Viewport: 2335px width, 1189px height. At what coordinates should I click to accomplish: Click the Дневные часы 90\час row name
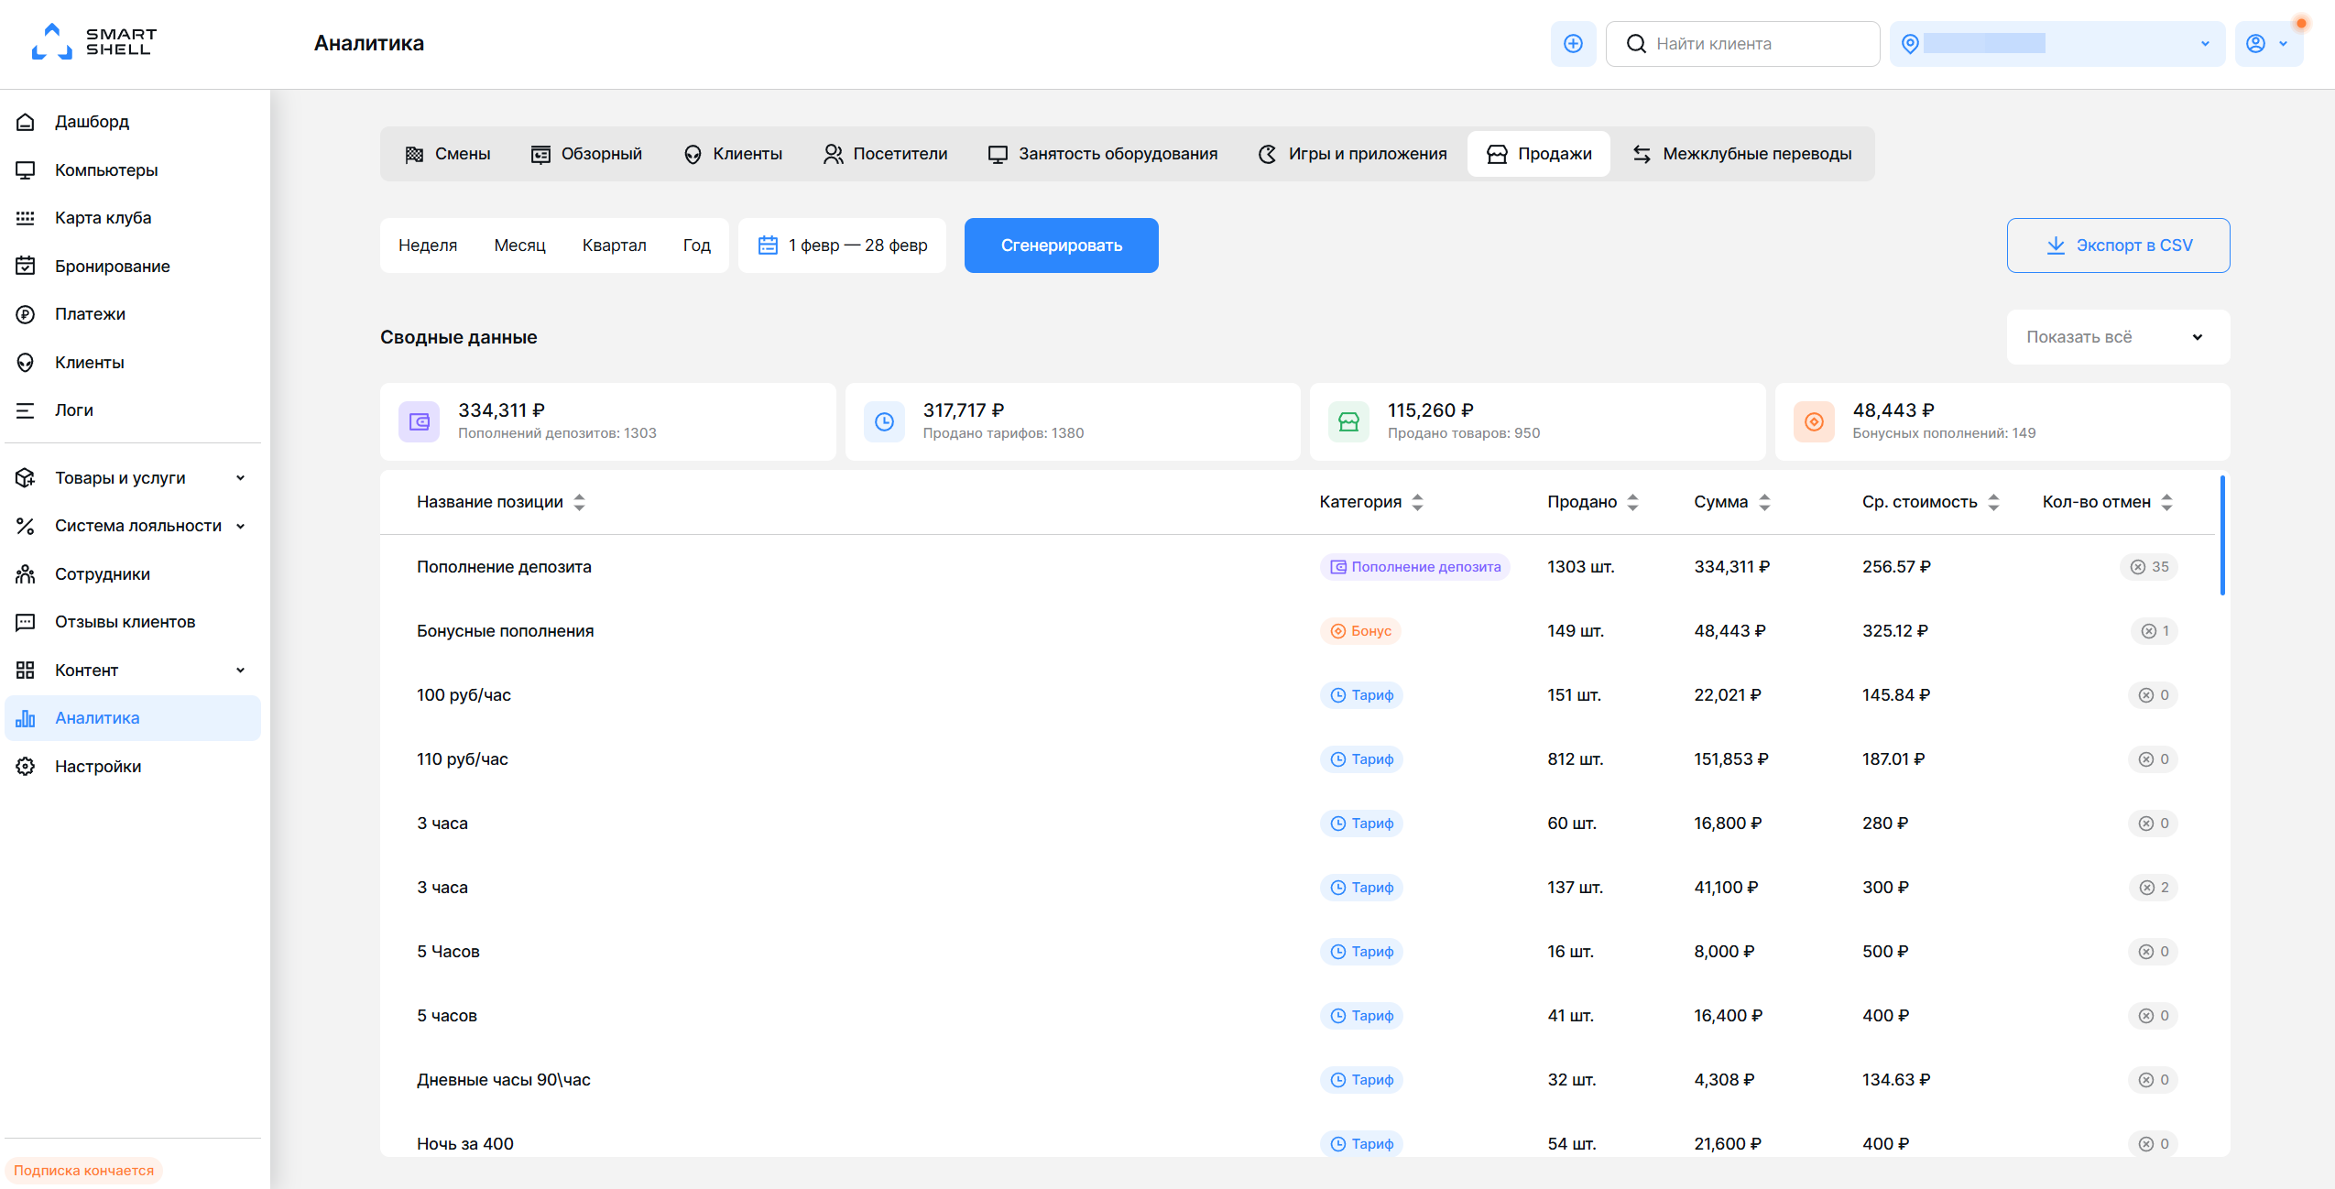(503, 1080)
